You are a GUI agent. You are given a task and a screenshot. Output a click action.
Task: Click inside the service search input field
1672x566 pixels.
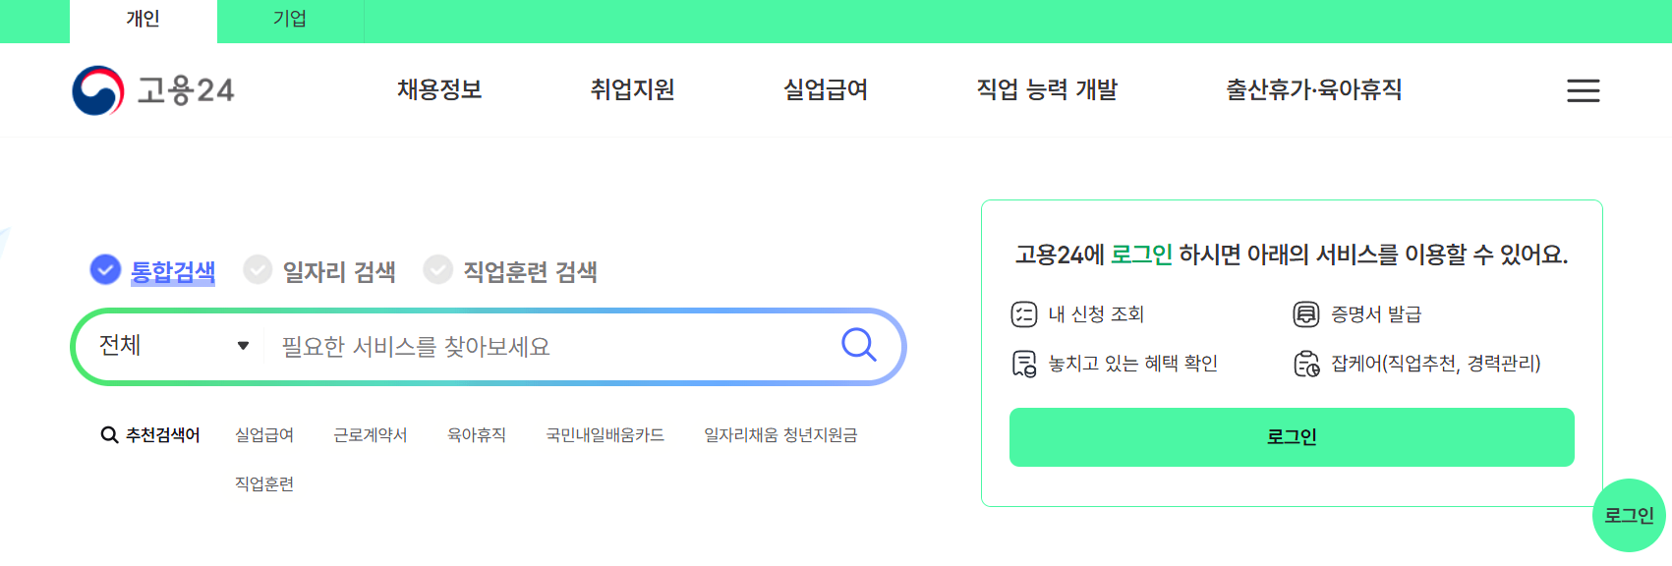[491, 346]
